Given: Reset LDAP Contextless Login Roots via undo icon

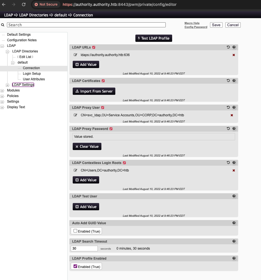Looking at the screenshot, I should (228, 163).
